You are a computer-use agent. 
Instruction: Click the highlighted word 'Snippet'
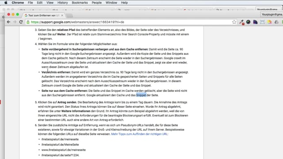[141, 95]
